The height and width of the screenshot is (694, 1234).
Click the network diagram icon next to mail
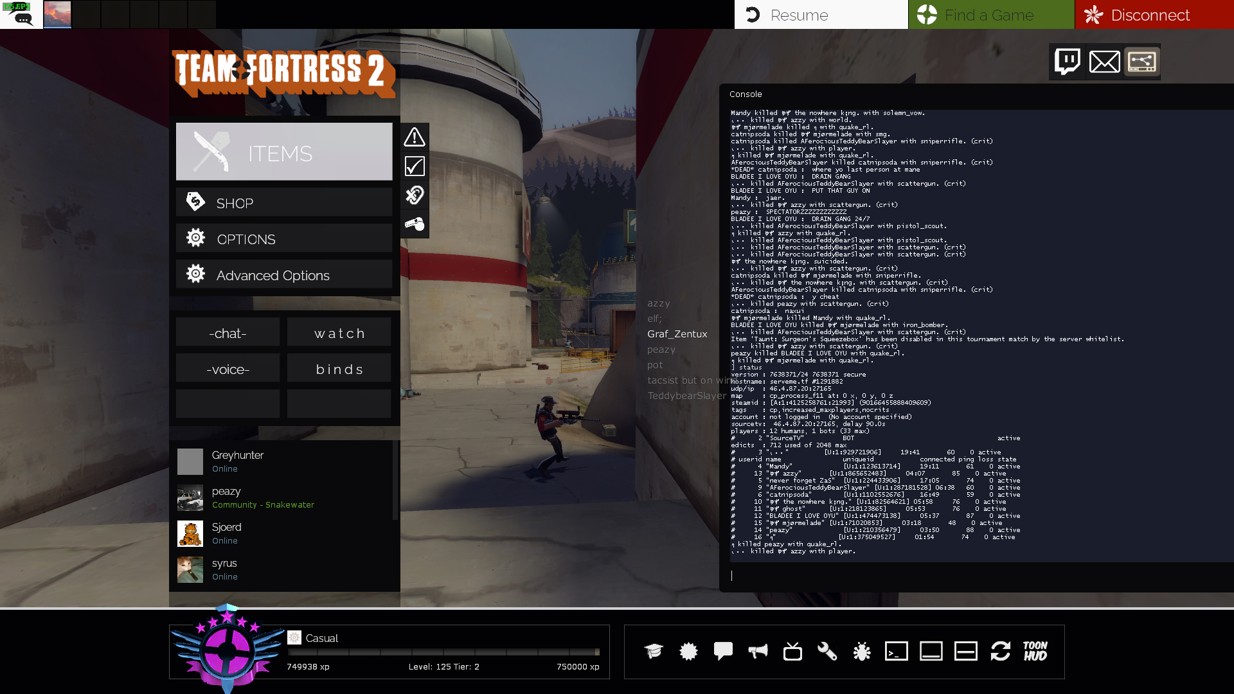pos(1142,62)
